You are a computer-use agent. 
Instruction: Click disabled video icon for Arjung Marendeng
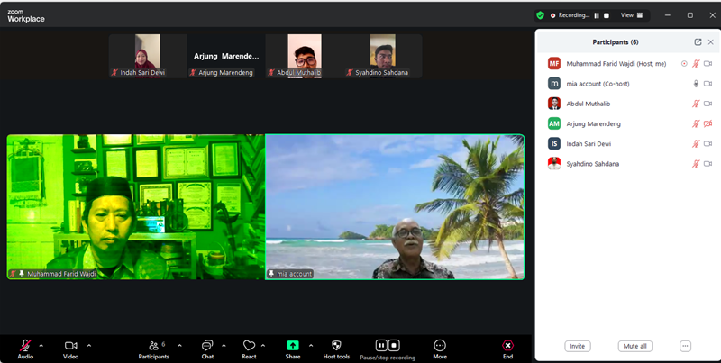pos(708,123)
